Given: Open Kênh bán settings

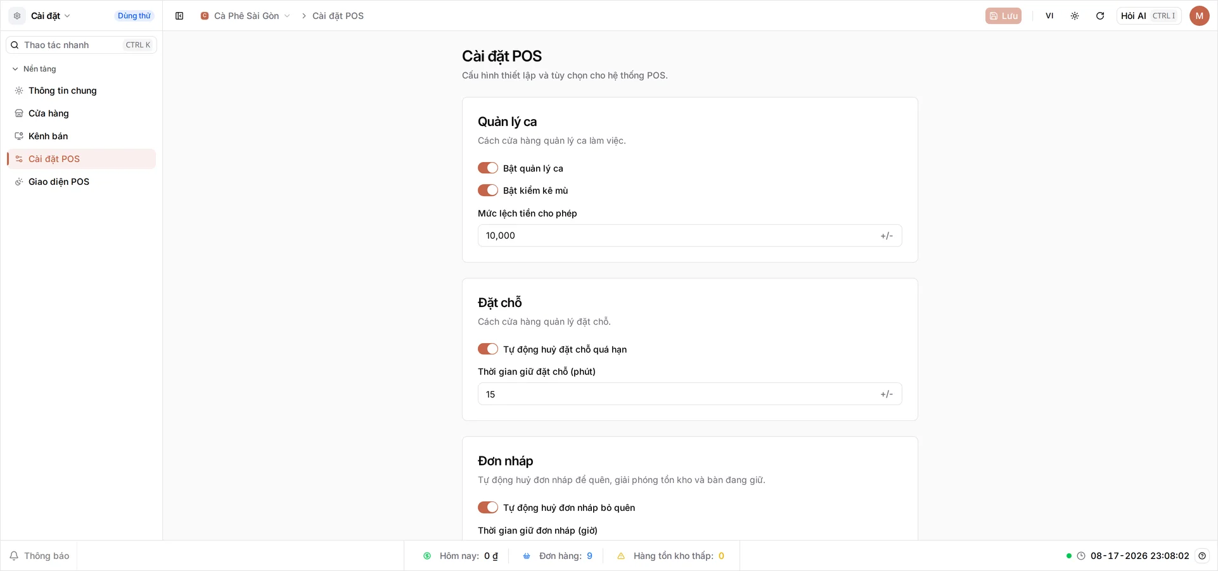Looking at the screenshot, I should point(82,136).
